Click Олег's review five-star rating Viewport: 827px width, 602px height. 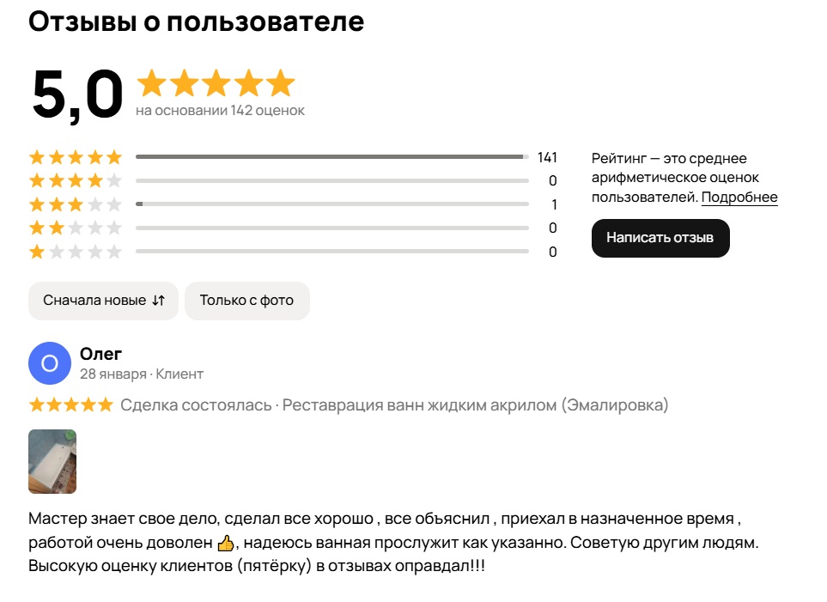tap(70, 404)
